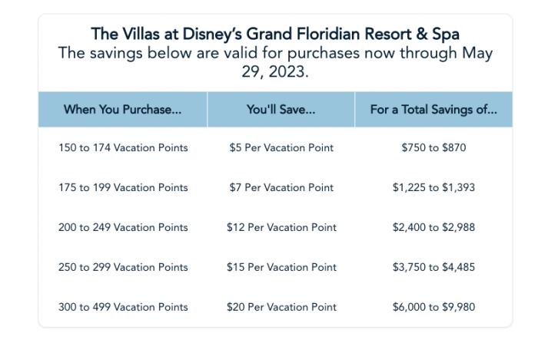Select the 175 to 199 Vacation Points row
Screen dimensions: 538x343
click(123, 188)
